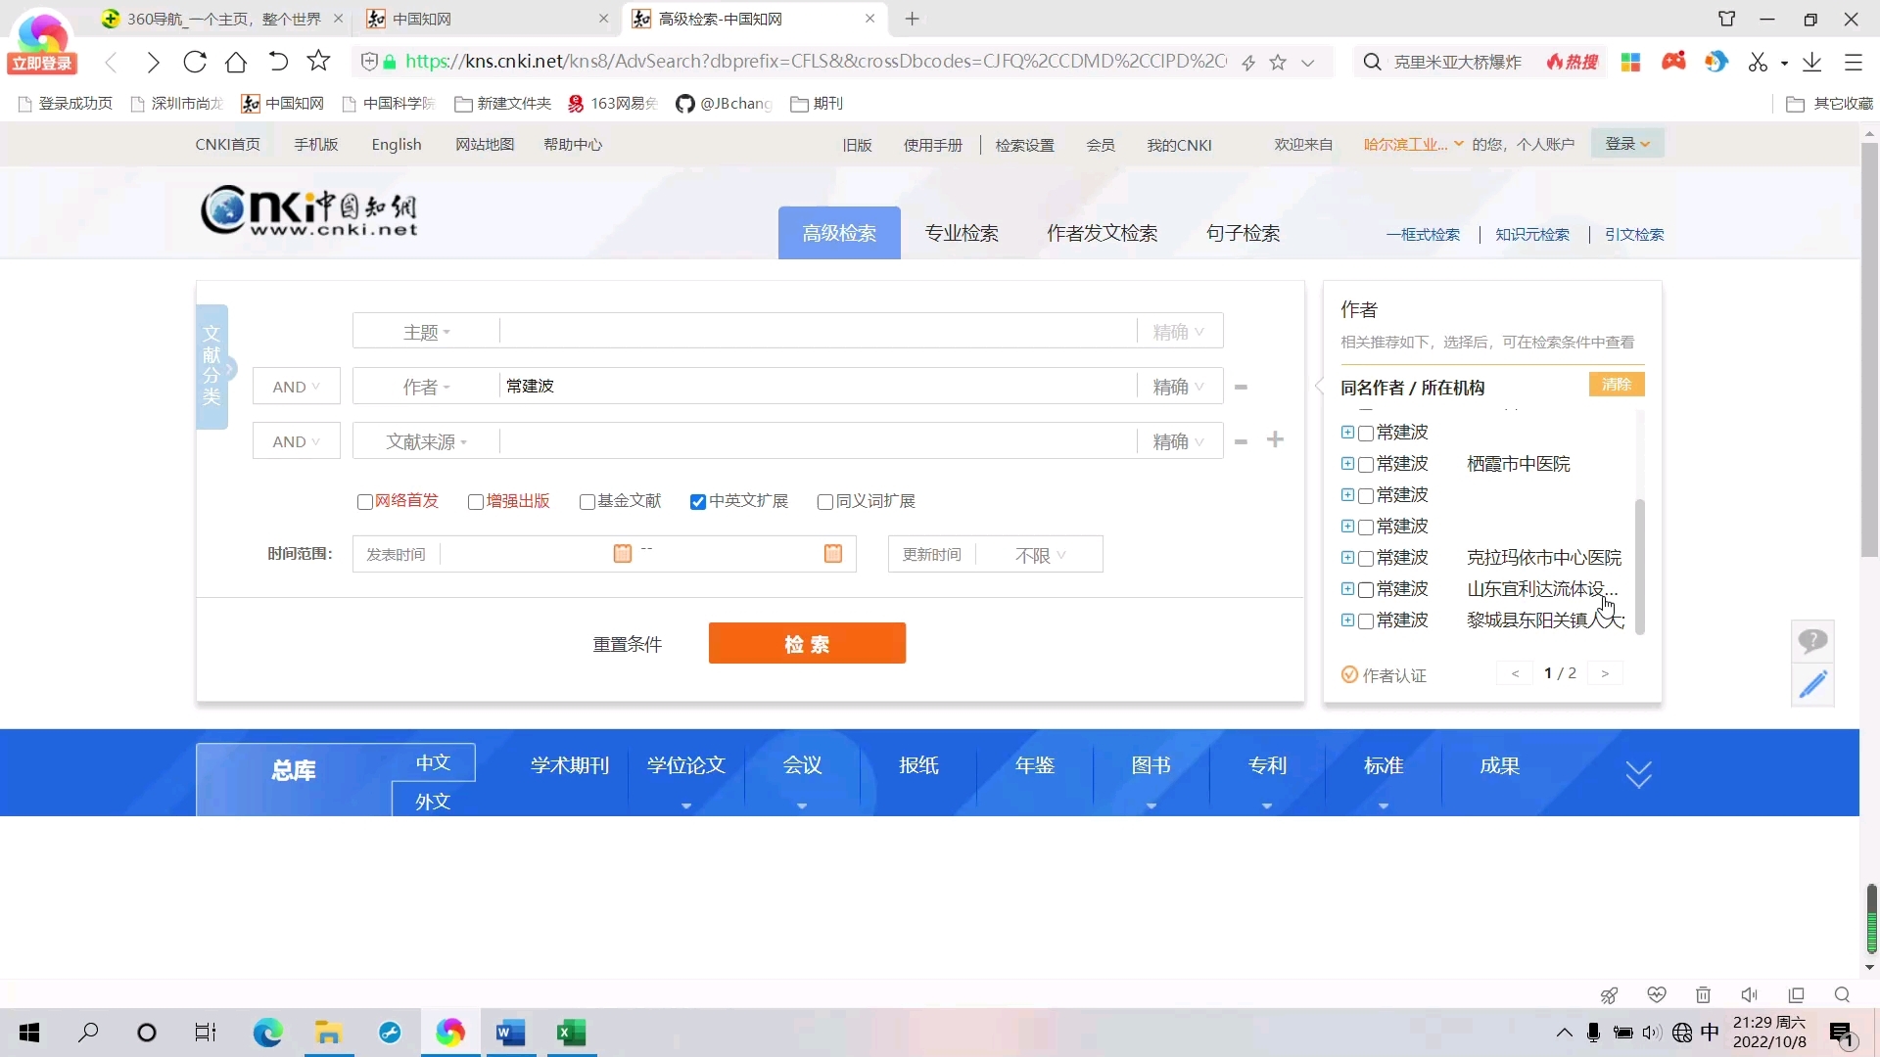Open the chat help bubble icon
This screenshot has height=1057, width=1880.
point(1812,642)
